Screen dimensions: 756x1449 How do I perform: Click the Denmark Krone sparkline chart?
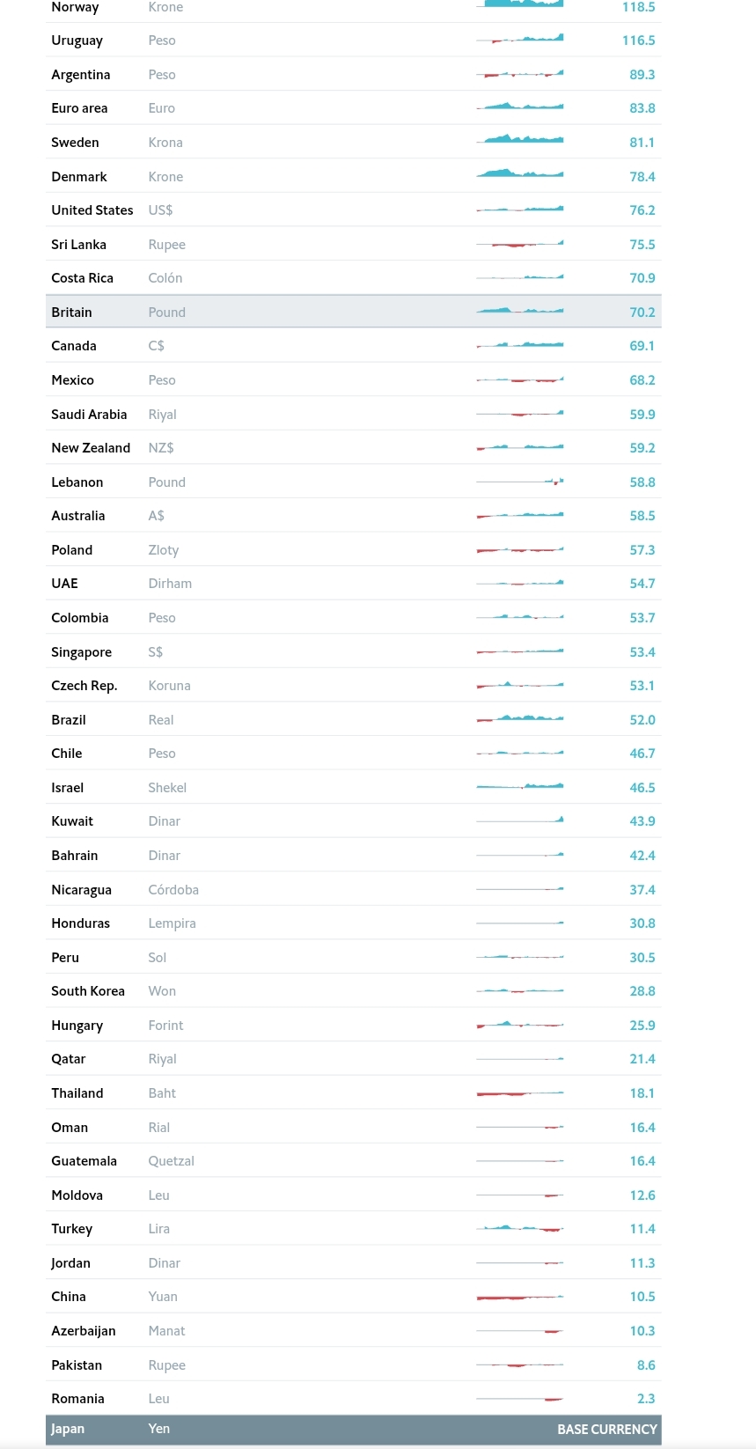pyautogui.click(x=520, y=174)
